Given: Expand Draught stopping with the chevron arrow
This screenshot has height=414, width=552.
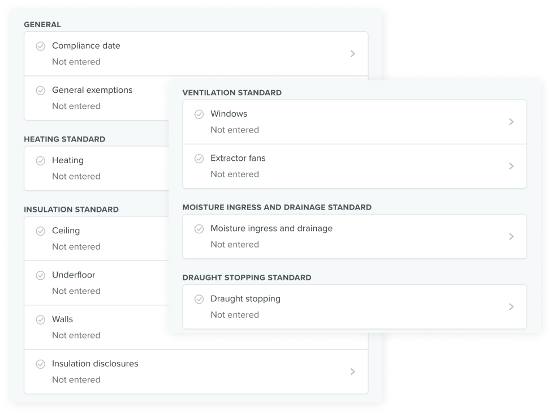Looking at the screenshot, I should [x=511, y=307].
